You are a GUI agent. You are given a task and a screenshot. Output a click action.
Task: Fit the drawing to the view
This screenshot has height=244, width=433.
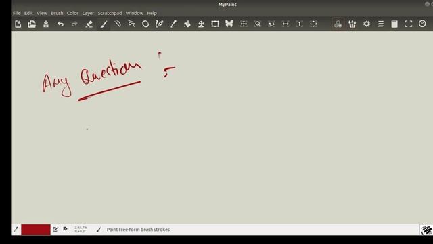[313, 24]
